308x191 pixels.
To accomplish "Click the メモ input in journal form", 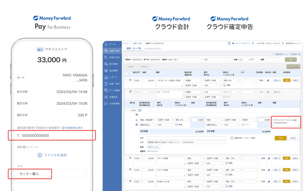I will pyautogui.click(x=186, y=142).
